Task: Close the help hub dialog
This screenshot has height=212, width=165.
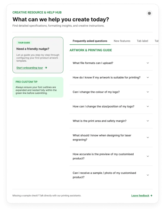Action: click(x=149, y=13)
